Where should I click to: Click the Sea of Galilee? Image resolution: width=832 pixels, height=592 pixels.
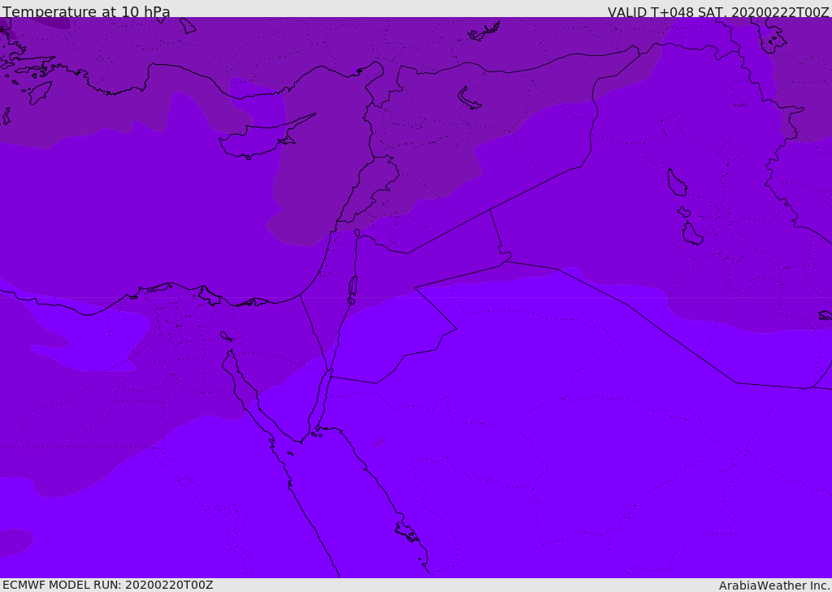click(x=357, y=233)
